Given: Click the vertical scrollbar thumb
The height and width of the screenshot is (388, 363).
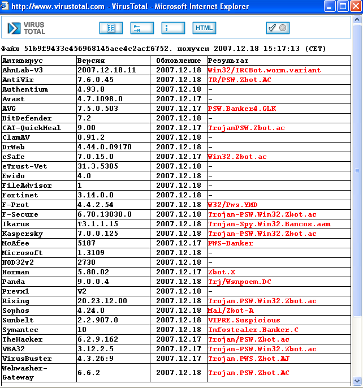Looking at the screenshot, I should [x=357, y=170].
